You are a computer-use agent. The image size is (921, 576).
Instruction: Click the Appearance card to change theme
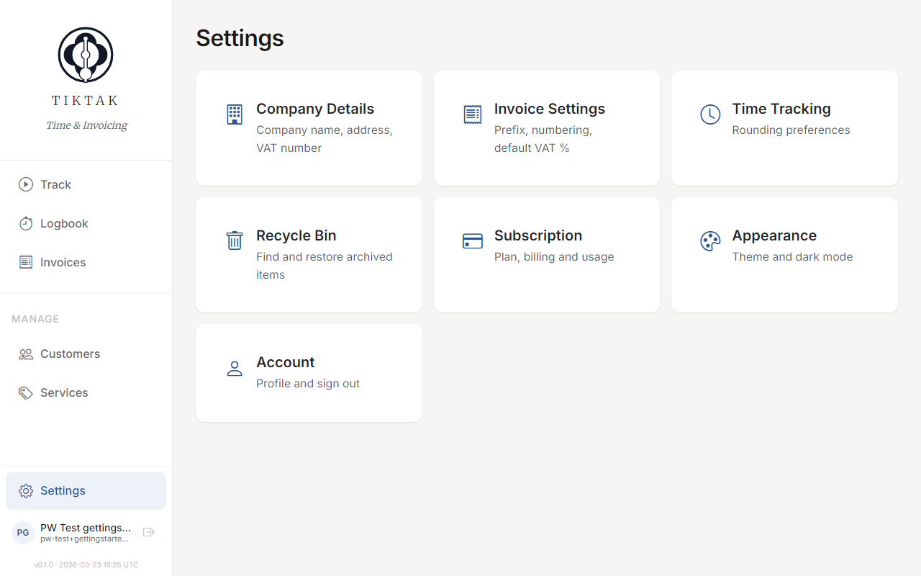[784, 255]
